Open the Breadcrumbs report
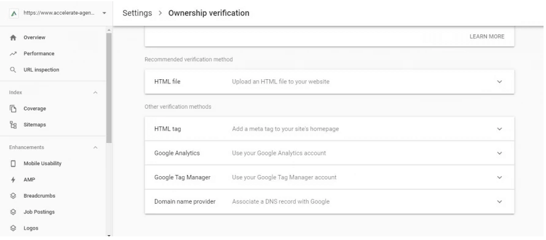 (39, 196)
